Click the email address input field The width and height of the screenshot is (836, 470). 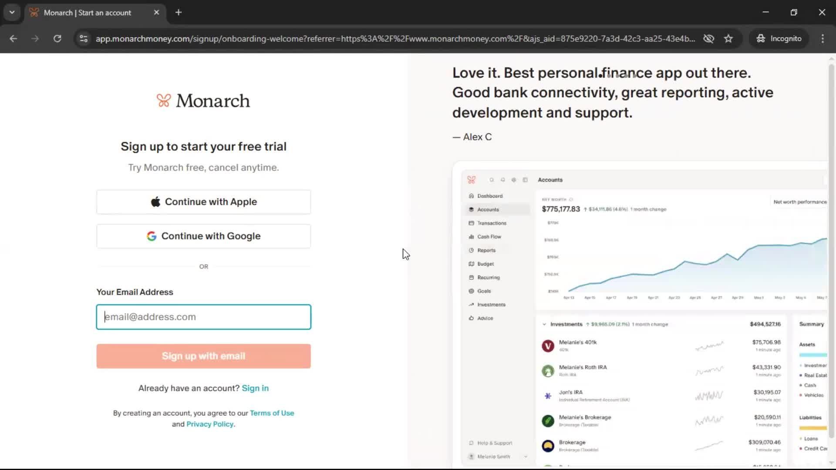(203, 317)
